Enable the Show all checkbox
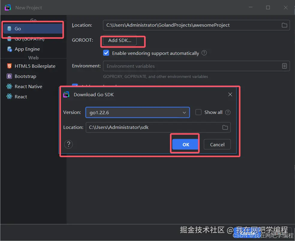The image size is (295, 241). click(x=198, y=112)
